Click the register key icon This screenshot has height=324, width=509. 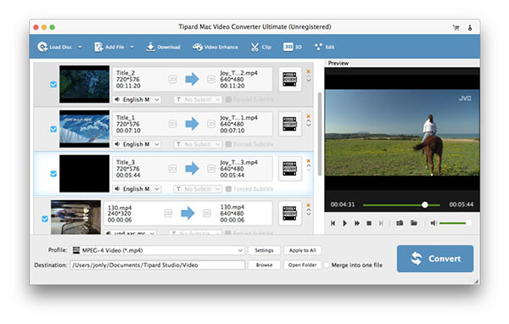470,28
